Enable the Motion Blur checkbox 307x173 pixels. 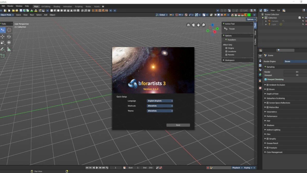coord(268,107)
